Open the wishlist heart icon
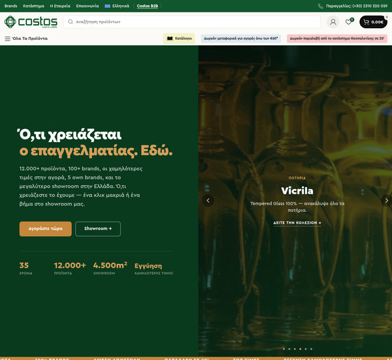The width and height of the screenshot is (392, 360). click(x=348, y=22)
